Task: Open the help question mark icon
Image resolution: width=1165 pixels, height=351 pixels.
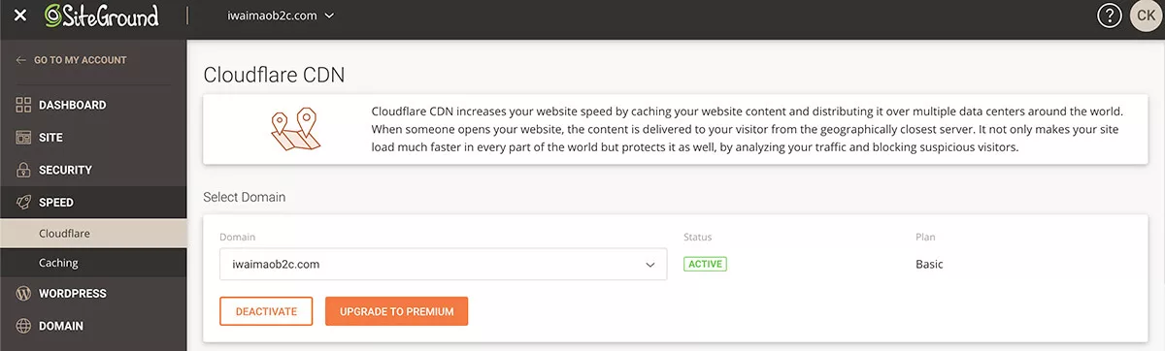Action: point(1110,16)
